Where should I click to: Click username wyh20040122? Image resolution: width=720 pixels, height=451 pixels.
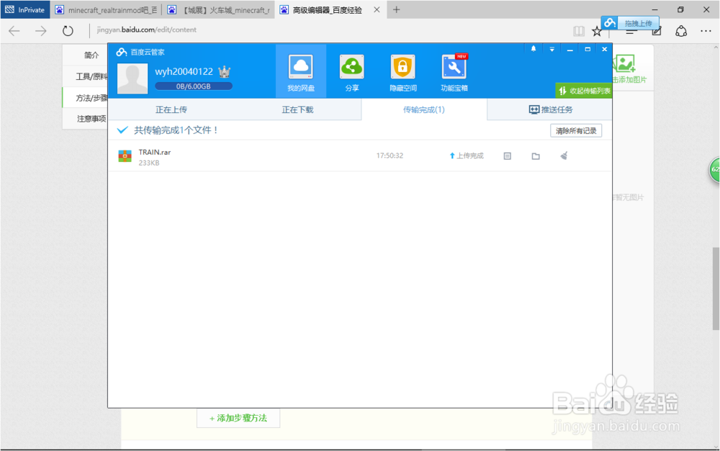pyautogui.click(x=184, y=71)
